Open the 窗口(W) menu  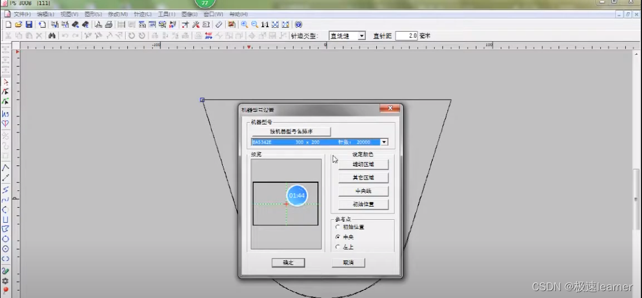point(213,14)
